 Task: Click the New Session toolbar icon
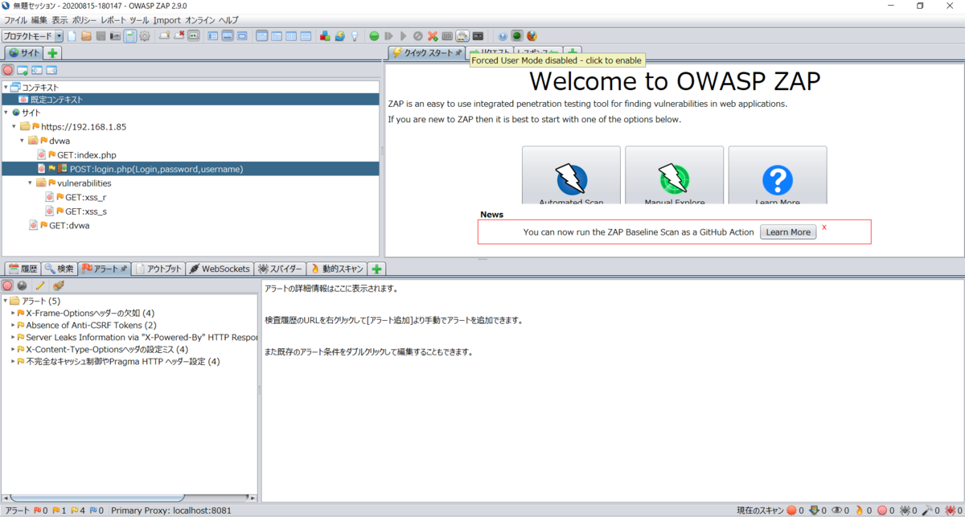72,36
